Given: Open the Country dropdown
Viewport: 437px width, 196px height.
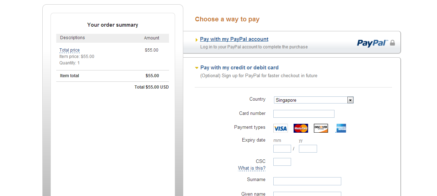Looking at the screenshot, I should coord(350,100).
